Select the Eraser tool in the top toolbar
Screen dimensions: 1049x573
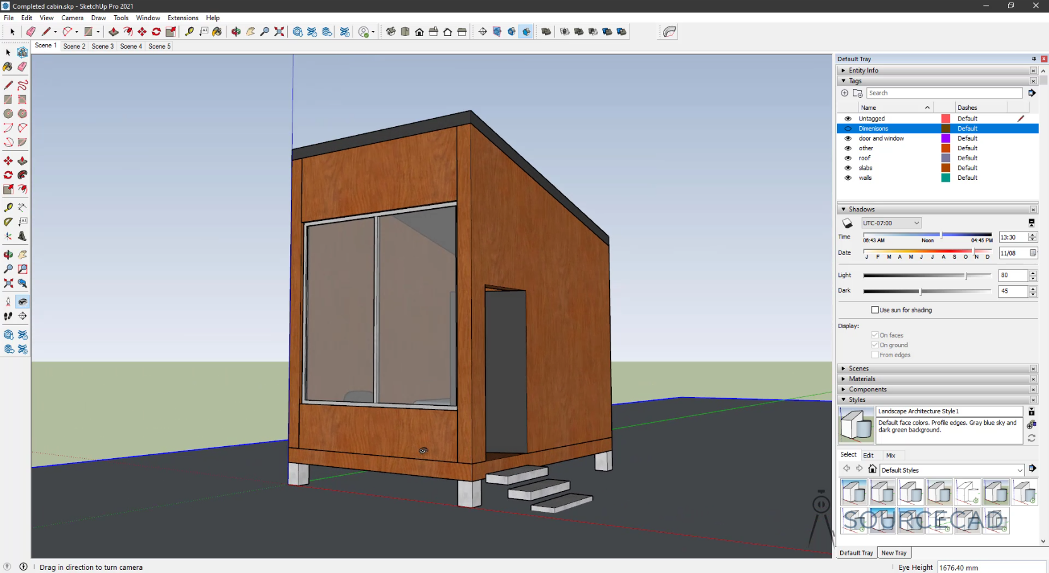[30, 32]
